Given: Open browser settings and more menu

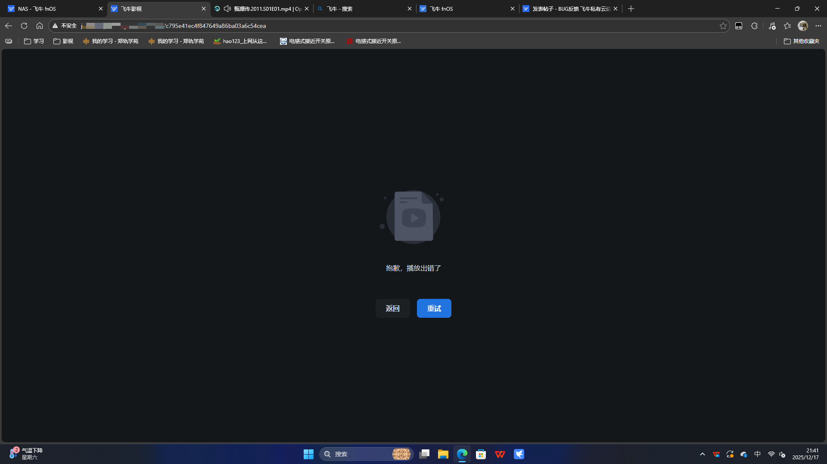Looking at the screenshot, I should click(818, 26).
